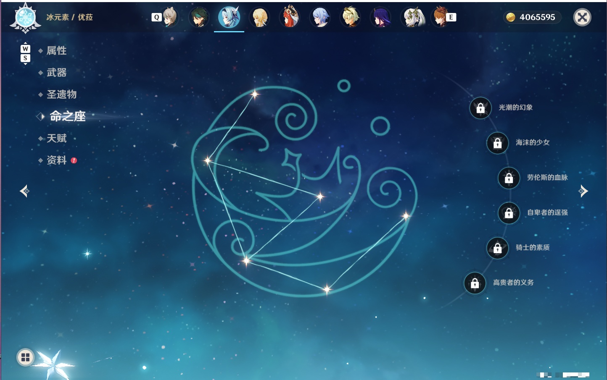
Task: Click the 海沫的少女 constellation label
Action: [x=533, y=142]
